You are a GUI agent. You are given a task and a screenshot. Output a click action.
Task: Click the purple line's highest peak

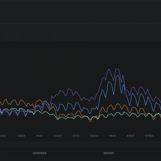click(x=109, y=69)
